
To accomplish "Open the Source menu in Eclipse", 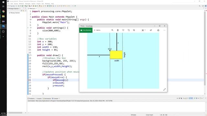I will click(x=16, y=4).
